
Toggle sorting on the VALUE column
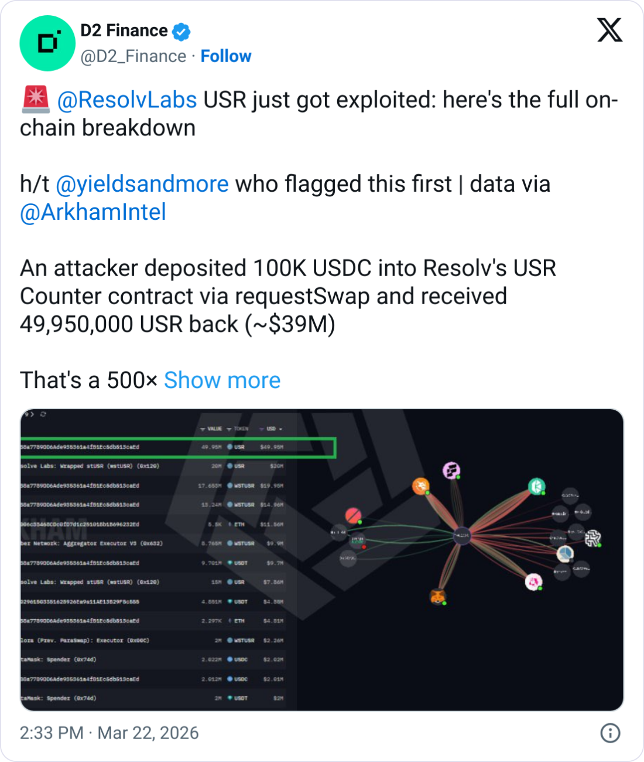pyautogui.click(x=211, y=429)
